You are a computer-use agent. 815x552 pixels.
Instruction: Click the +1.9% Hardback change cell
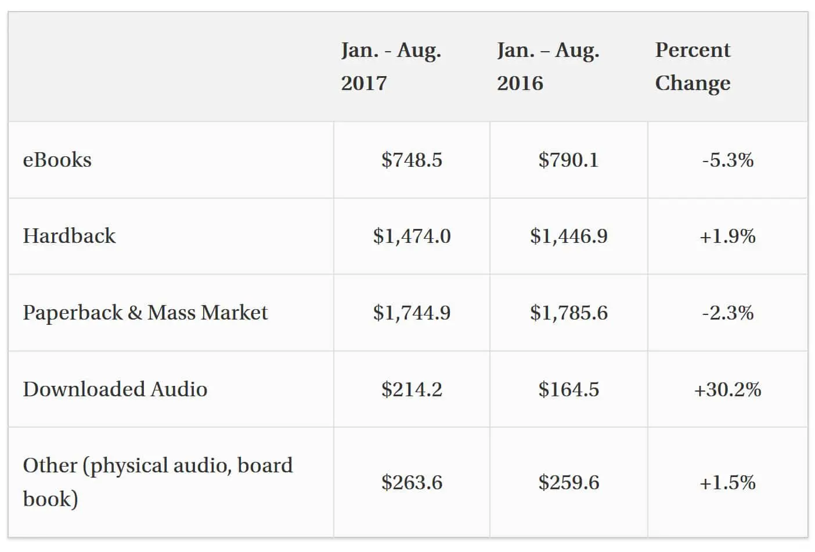[x=727, y=236]
